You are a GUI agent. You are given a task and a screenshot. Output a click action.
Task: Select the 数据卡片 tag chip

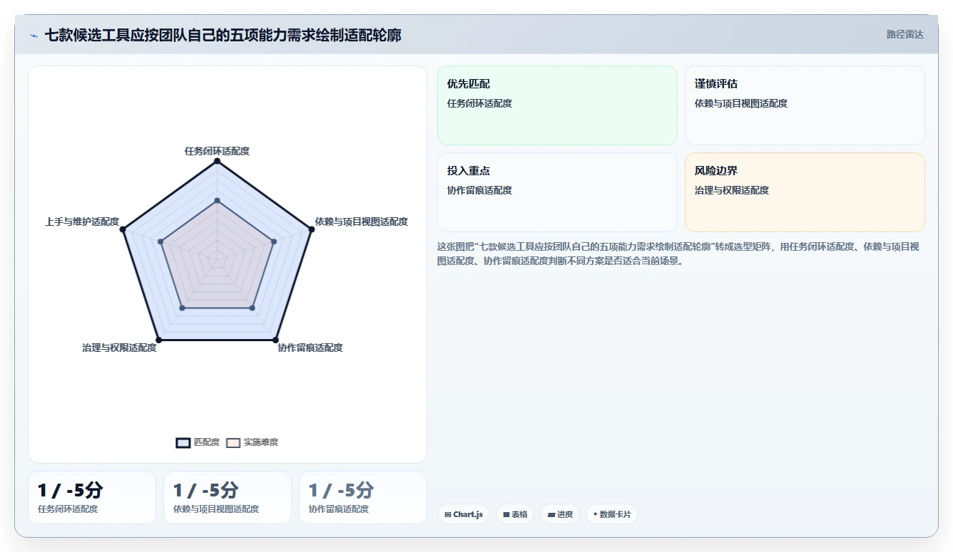pos(611,514)
